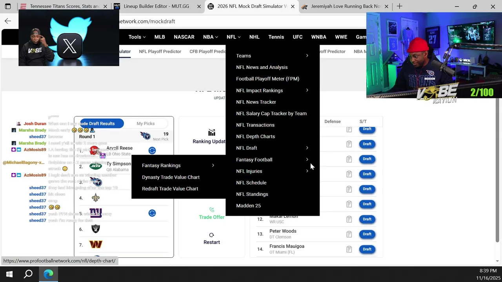
Task: Select Redraft Trade Value Chart
Action: coord(170,188)
